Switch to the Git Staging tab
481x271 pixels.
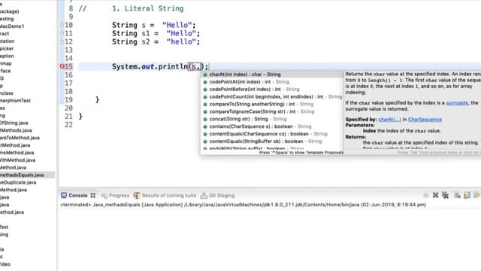(217, 196)
